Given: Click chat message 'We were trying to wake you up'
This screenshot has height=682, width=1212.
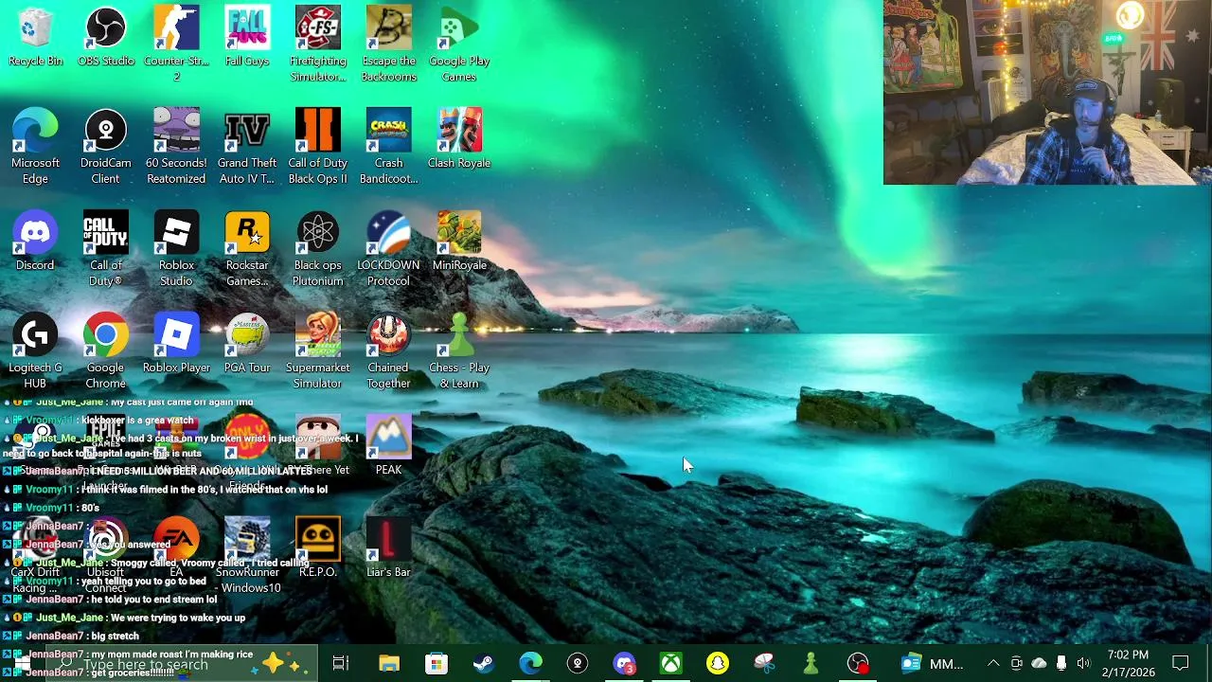Looking at the screenshot, I should [x=178, y=618].
